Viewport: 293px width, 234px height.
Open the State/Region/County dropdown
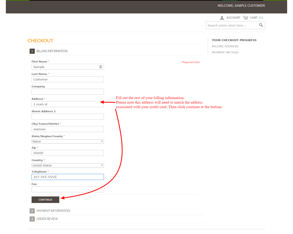[67, 142]
